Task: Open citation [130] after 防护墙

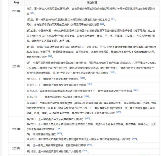Action: pyautogui.click(x=58, y=128)
